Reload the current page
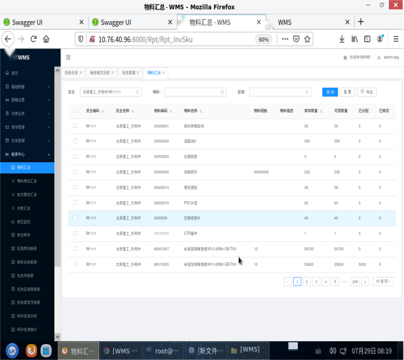This screenshot has height=360, width=404. 34,39
